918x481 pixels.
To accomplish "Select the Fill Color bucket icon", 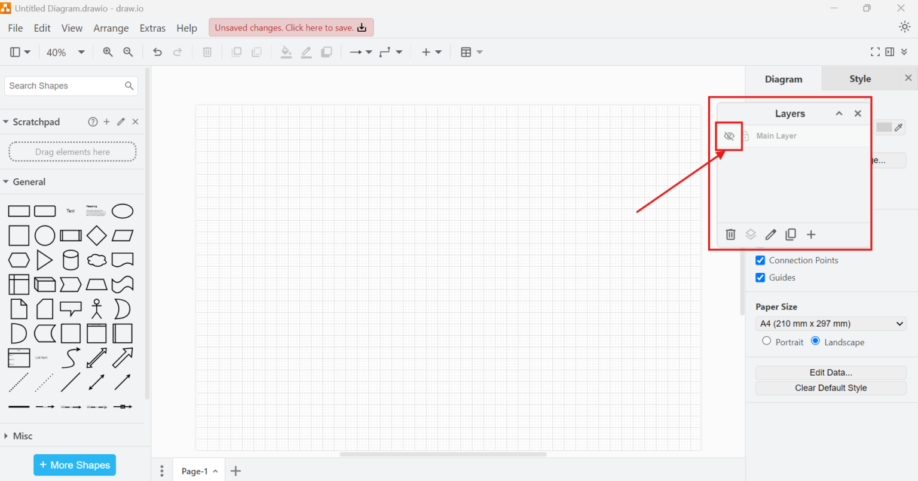I will pyautogui.click(x=286, y=52).
